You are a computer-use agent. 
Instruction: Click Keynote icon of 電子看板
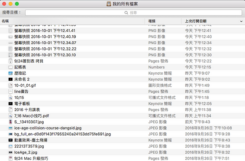10,104
